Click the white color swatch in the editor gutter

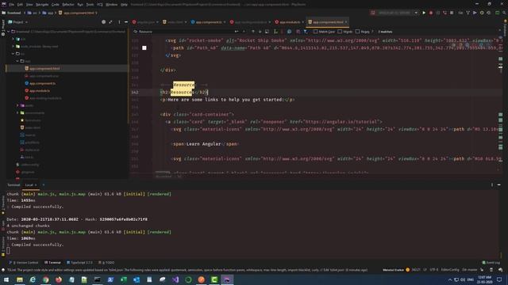coord(144,47)
